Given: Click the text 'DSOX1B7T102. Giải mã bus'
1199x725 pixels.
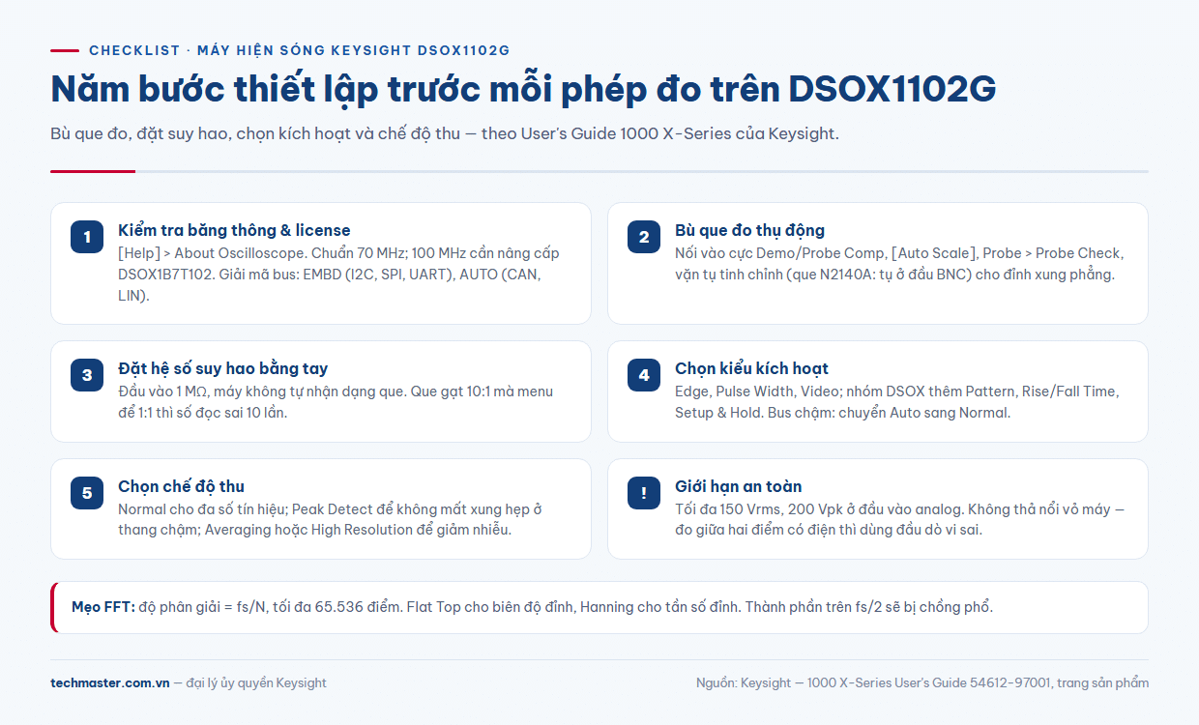Looking at the screenshot, I should (x=202, y=275).
